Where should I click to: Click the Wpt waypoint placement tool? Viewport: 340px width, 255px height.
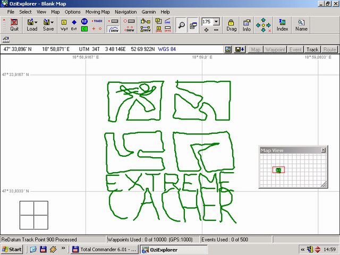[64, 24]
